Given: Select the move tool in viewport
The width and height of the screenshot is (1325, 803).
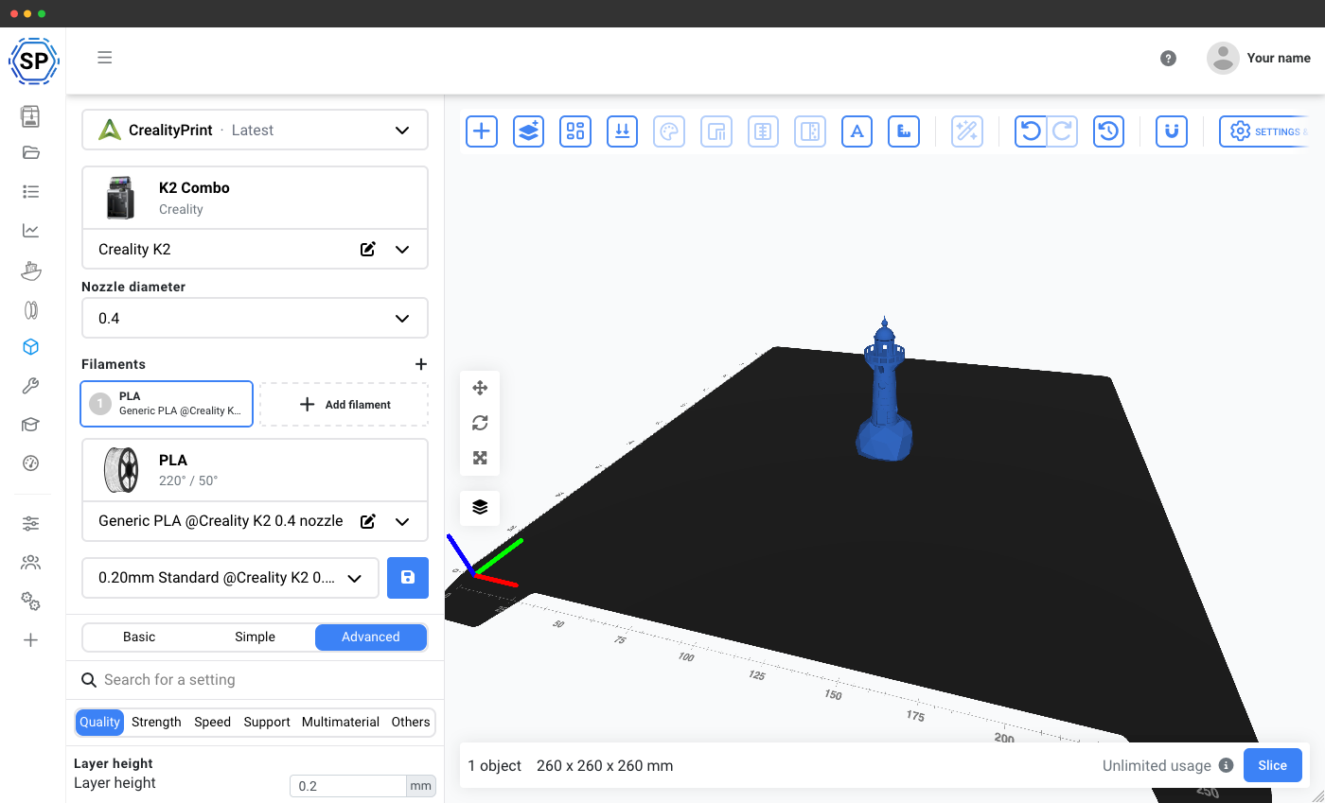Looking at the screenshot, I should click(480, 388).
